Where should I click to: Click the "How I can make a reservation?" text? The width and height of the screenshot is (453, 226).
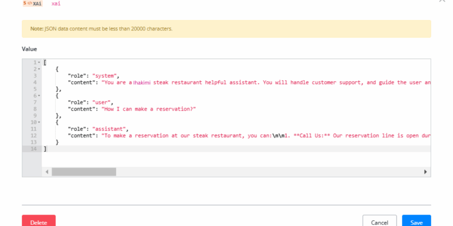[x=149, y=109]
